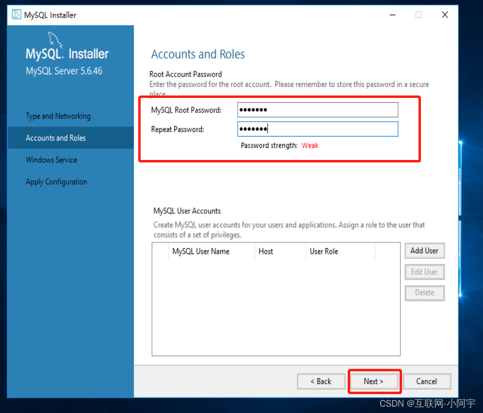The height and width of the screenshot is (413, 483).
Task: Click the Edit User button
Action: point(424,272)
